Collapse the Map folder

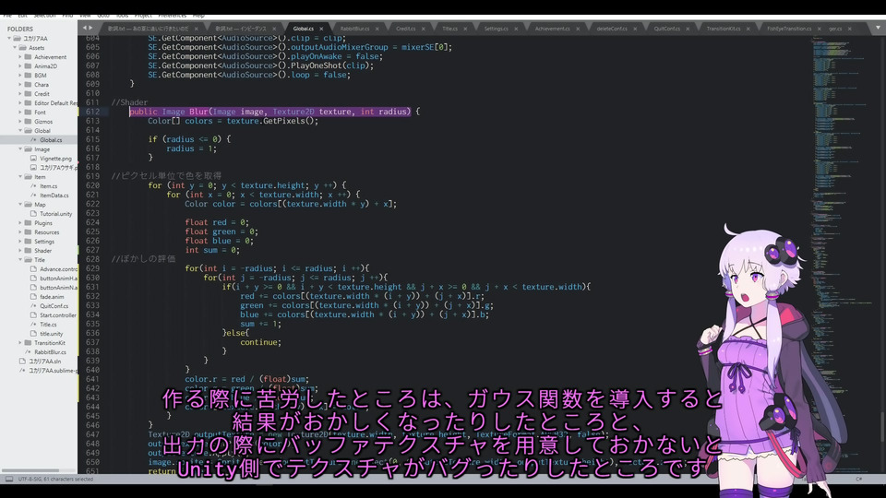tap(20, 205)
